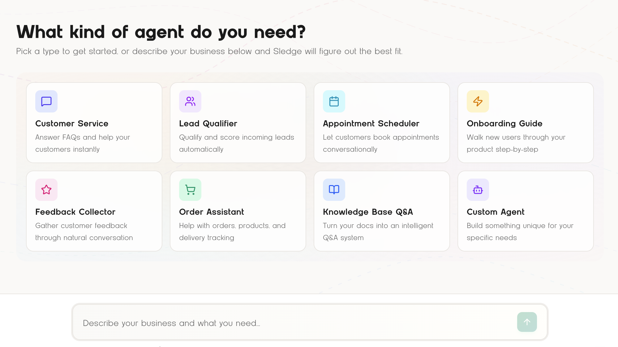Click the Custom Agent robot icon
618x347 pixels.
coord(478,190)
